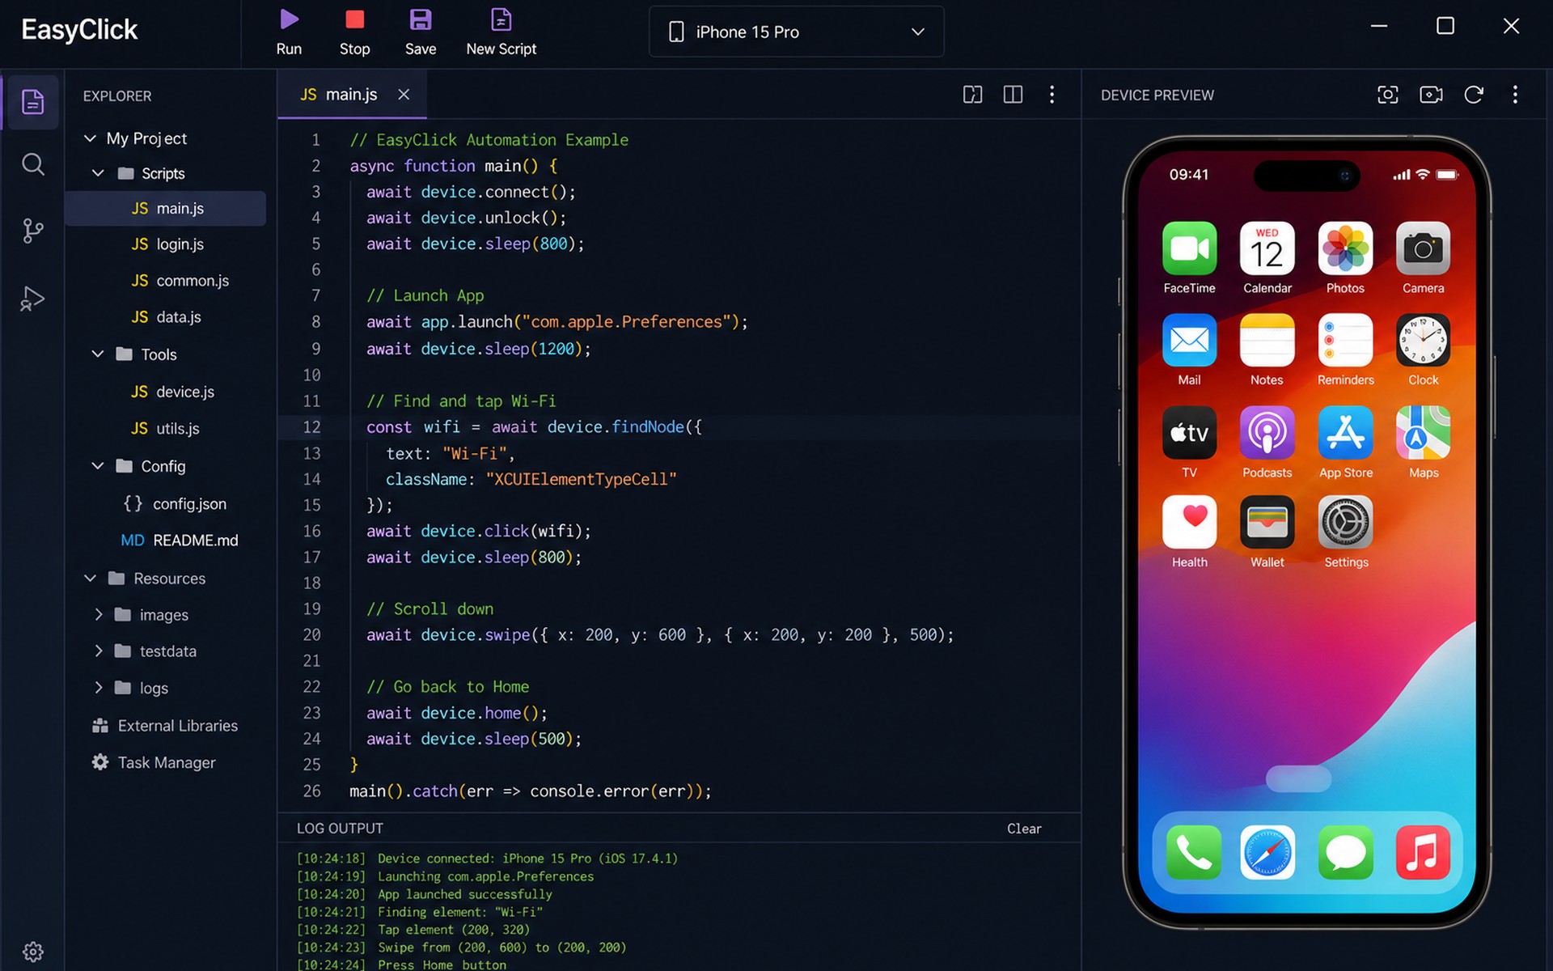1553x971 pixels.
Task: Open settings gear at sidebar bottom
Action: 32,952
